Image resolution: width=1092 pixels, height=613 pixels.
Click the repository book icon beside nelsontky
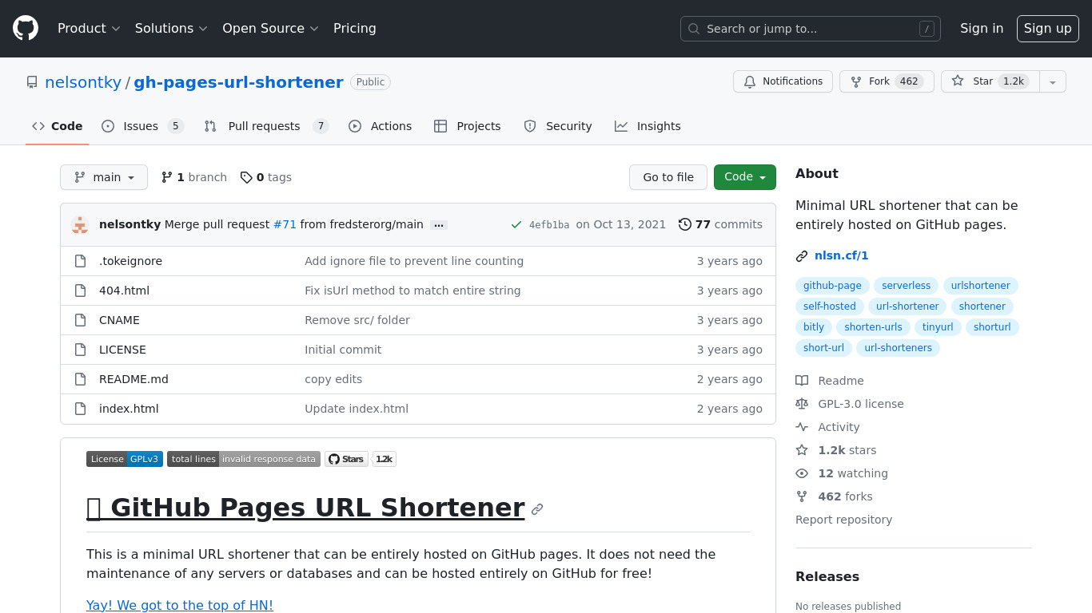pos(32,82)
